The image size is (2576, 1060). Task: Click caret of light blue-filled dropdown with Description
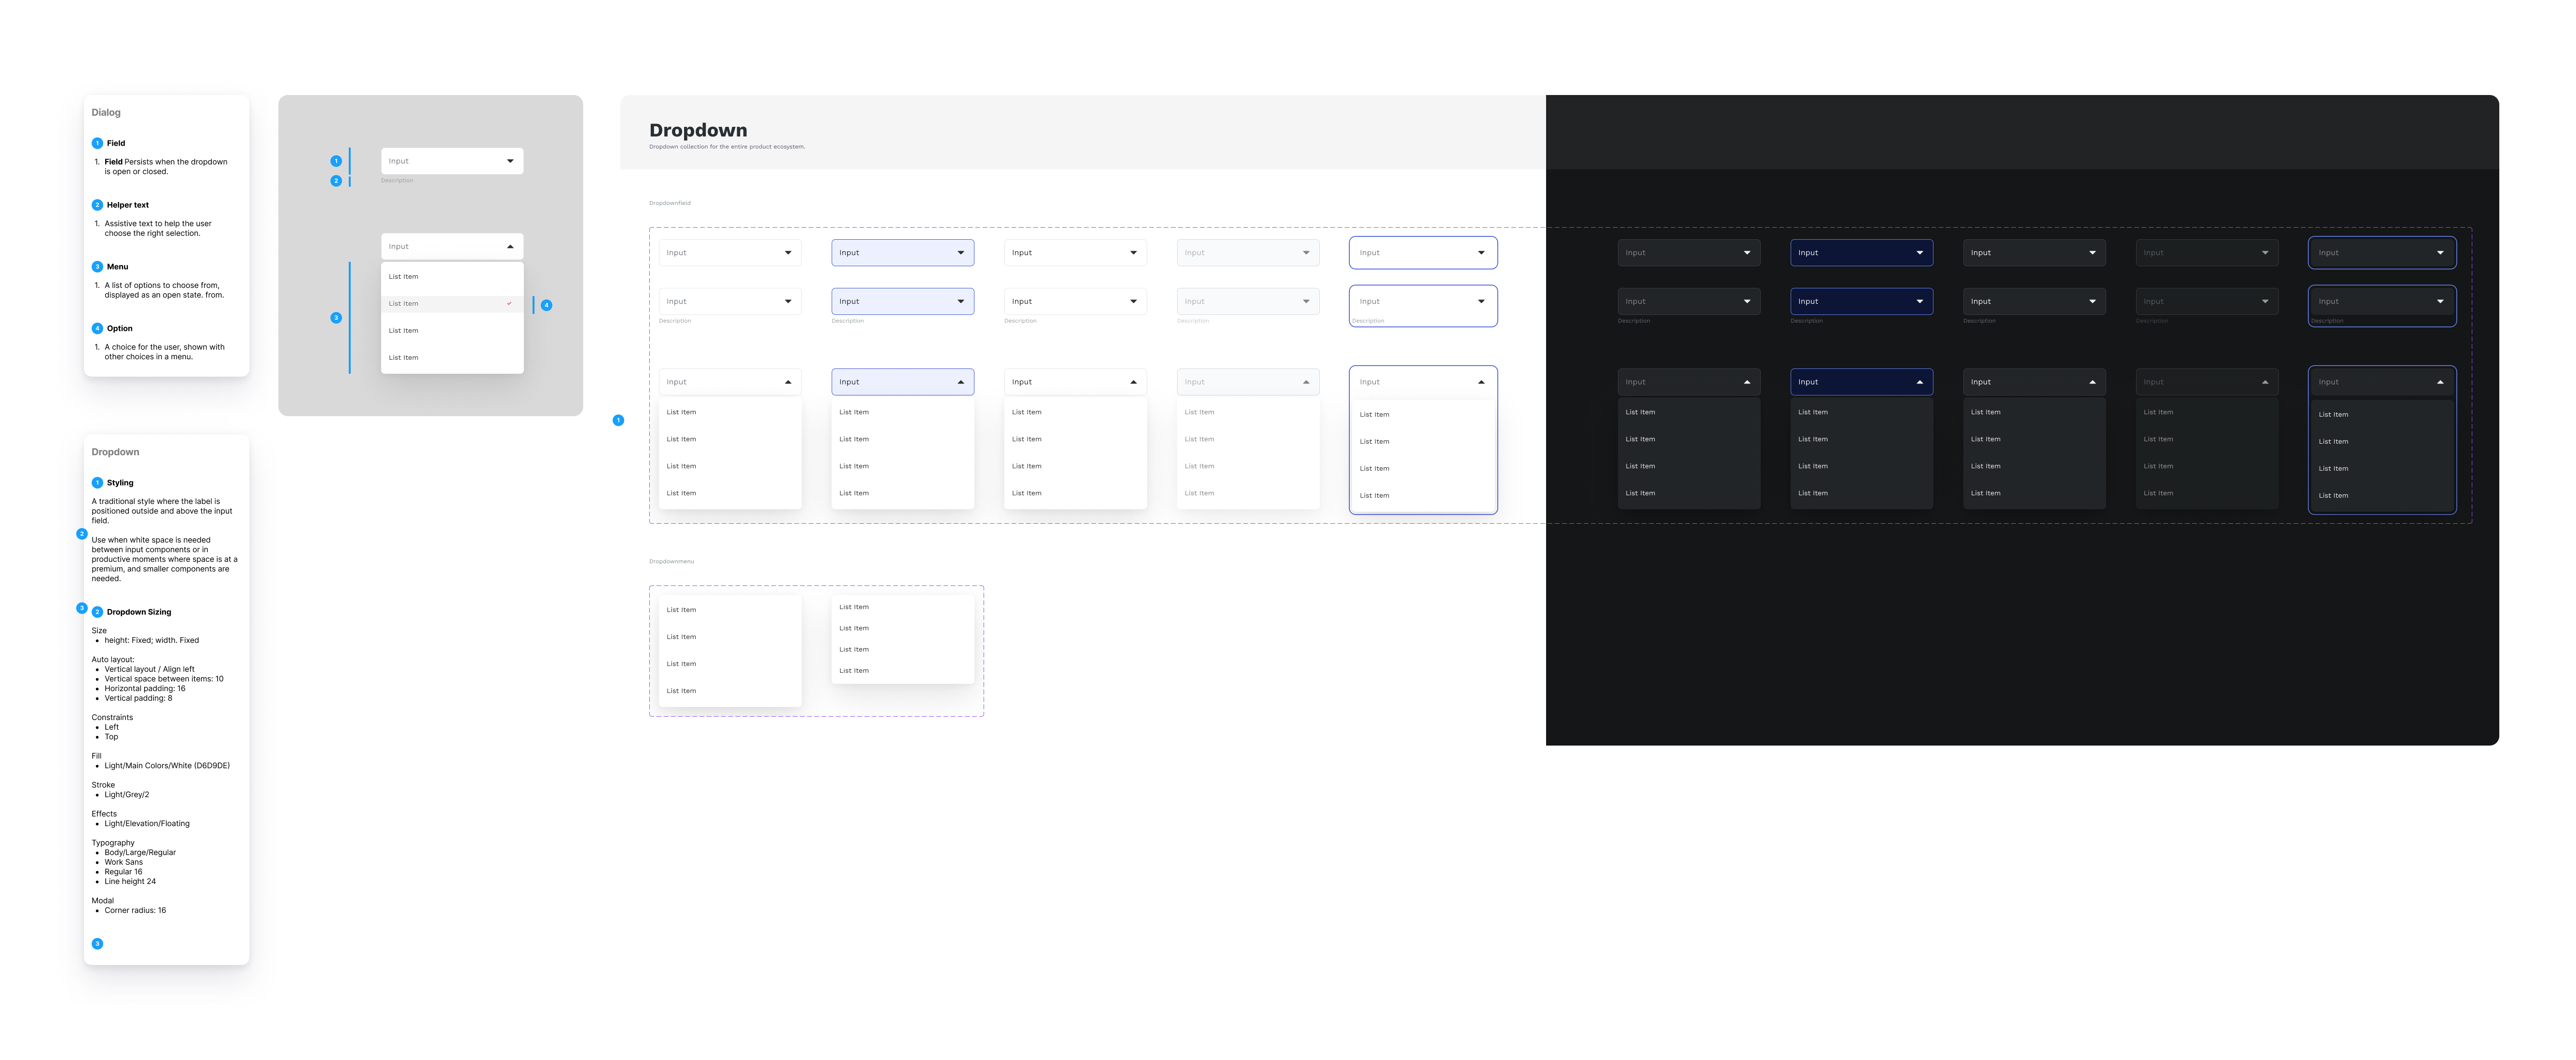(961, 301)
